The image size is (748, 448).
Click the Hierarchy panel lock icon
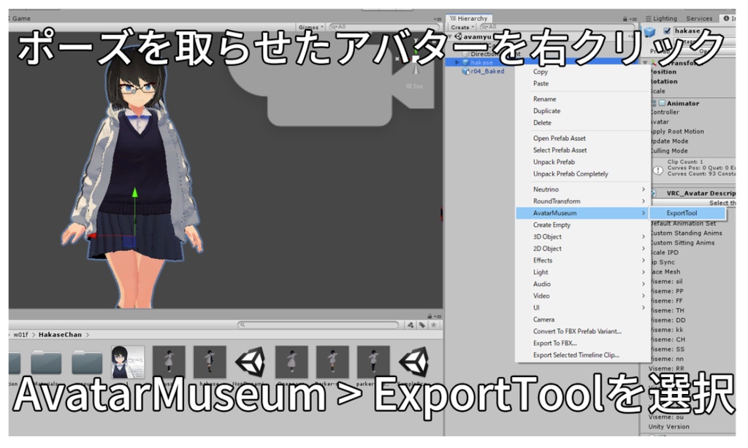625,18
